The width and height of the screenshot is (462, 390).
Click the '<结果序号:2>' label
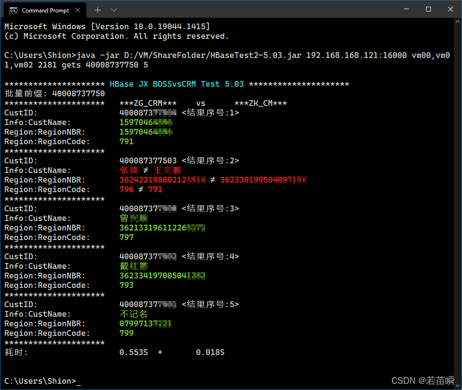(x=210, y=161)
